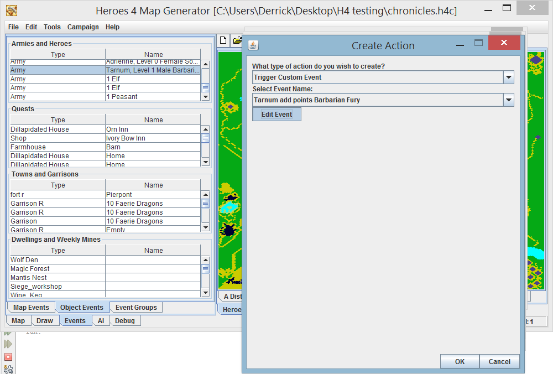This screenshot has width=553, height=374.
Task: Click the scrollbar thumb in the Quests table
Action: pos(206,138)
